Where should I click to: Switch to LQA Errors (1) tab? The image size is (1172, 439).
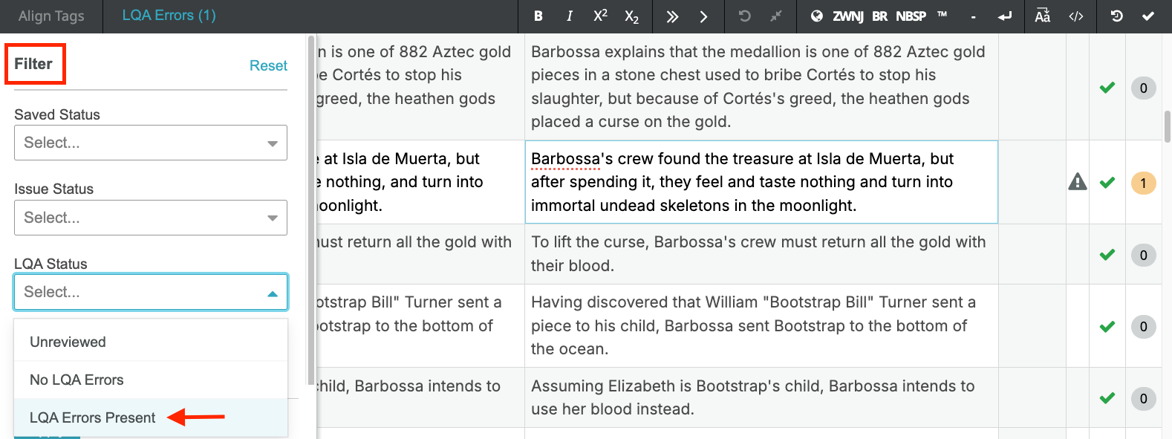click(x=169, y=16)
